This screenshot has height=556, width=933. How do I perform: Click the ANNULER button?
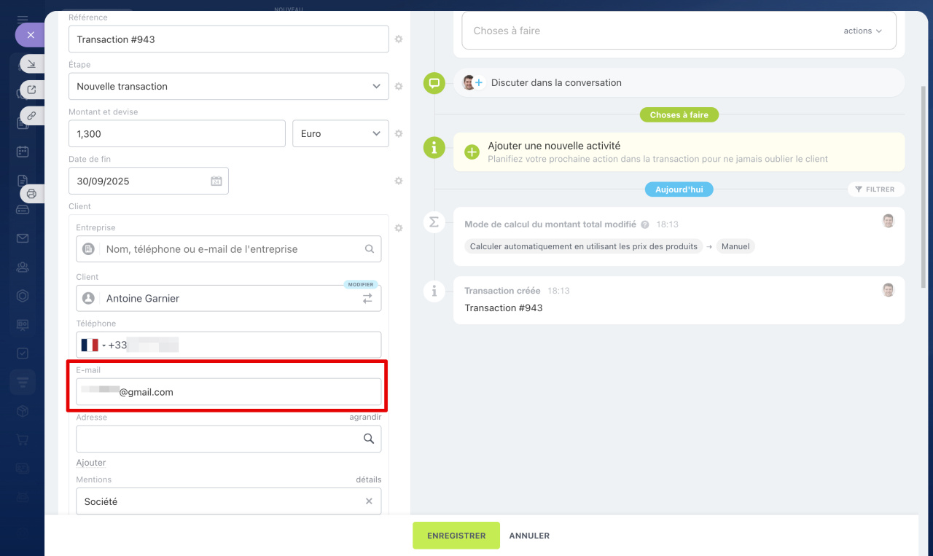[529, 536]
